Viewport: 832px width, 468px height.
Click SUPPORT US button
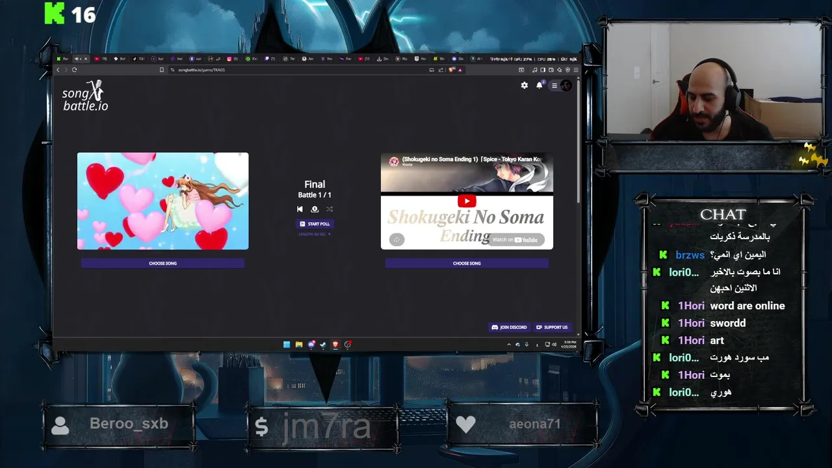point(552,327)
